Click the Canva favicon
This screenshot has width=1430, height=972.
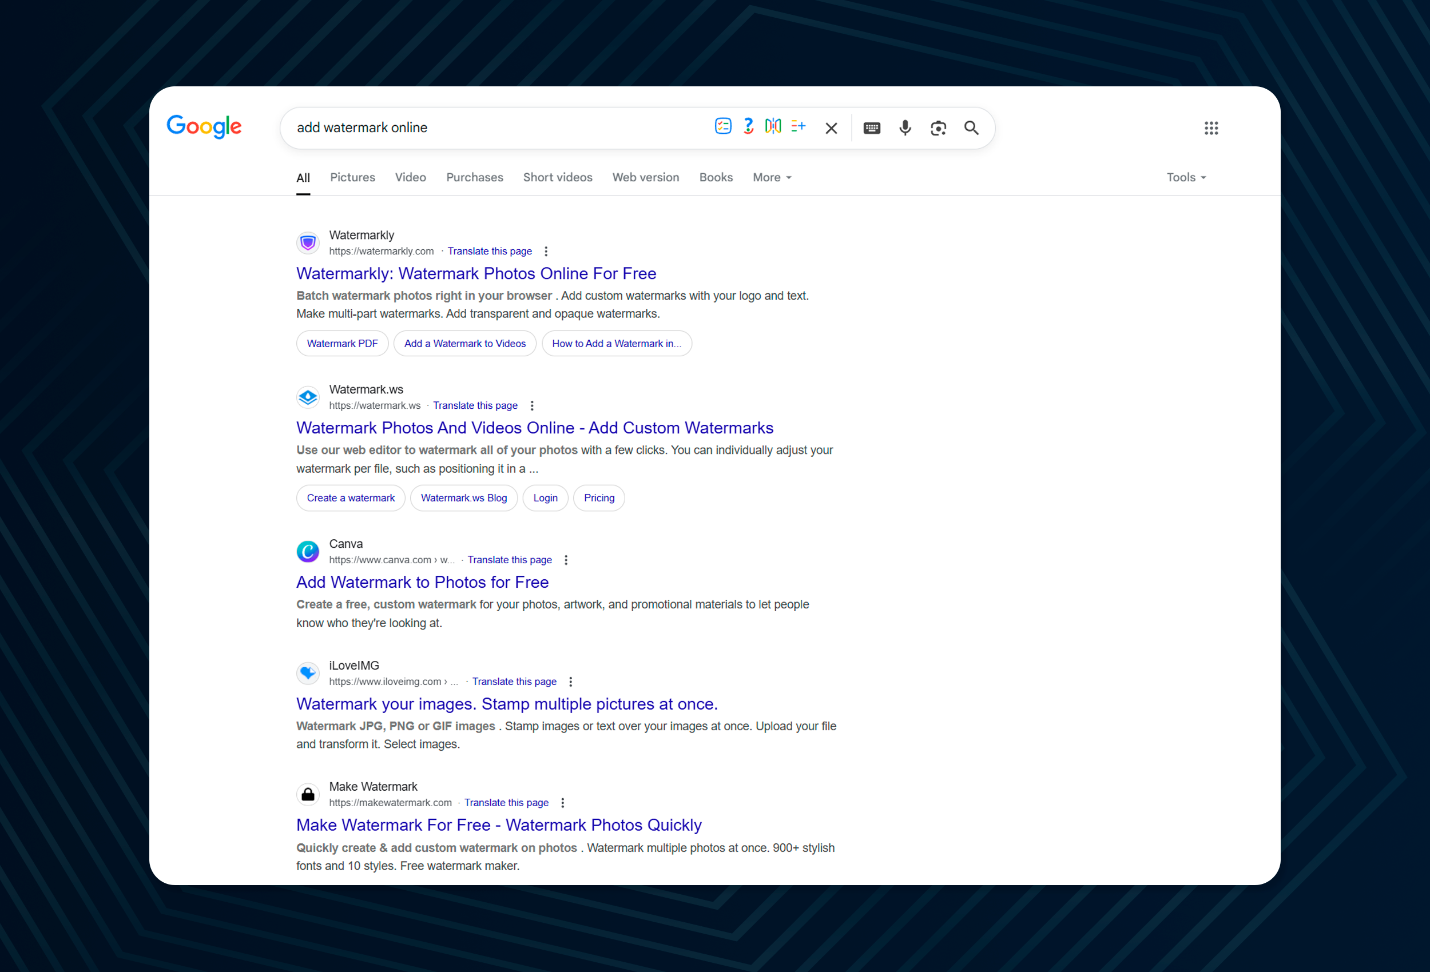308,552
